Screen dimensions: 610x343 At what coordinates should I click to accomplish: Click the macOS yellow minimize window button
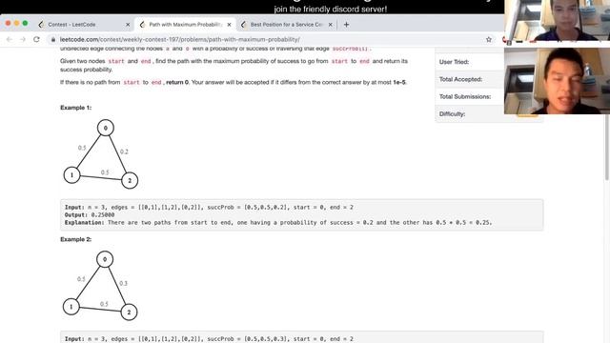[17, 23]
